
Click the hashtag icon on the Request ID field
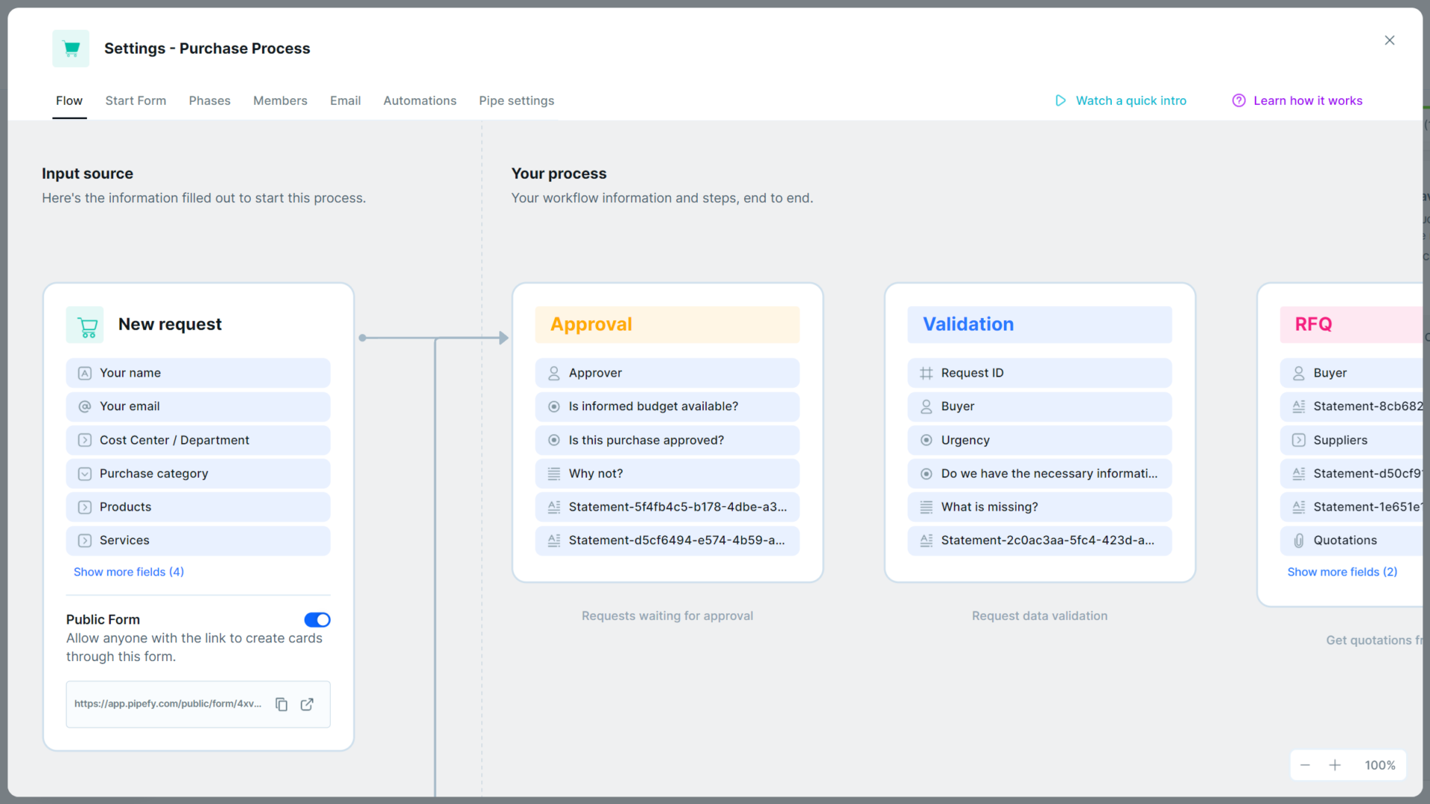927,372
